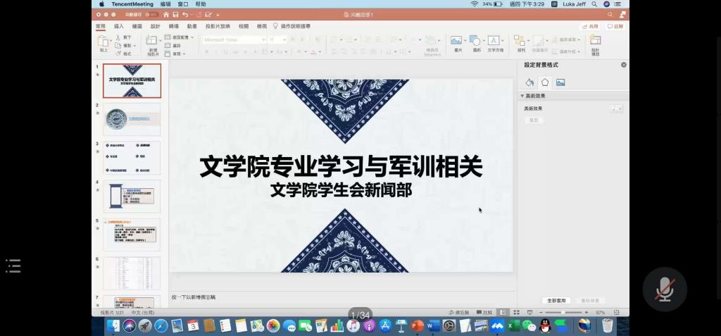The width and height of the screenshot is (721, 336).
Task: Adjust the zoom slider in status bar
Action: [x=563, y=312]
